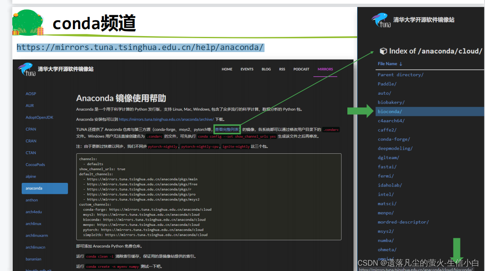Click the 清华大学开源软件镜像站 title in right panel
Screen dimensions: 485x271
coord(424,20)
